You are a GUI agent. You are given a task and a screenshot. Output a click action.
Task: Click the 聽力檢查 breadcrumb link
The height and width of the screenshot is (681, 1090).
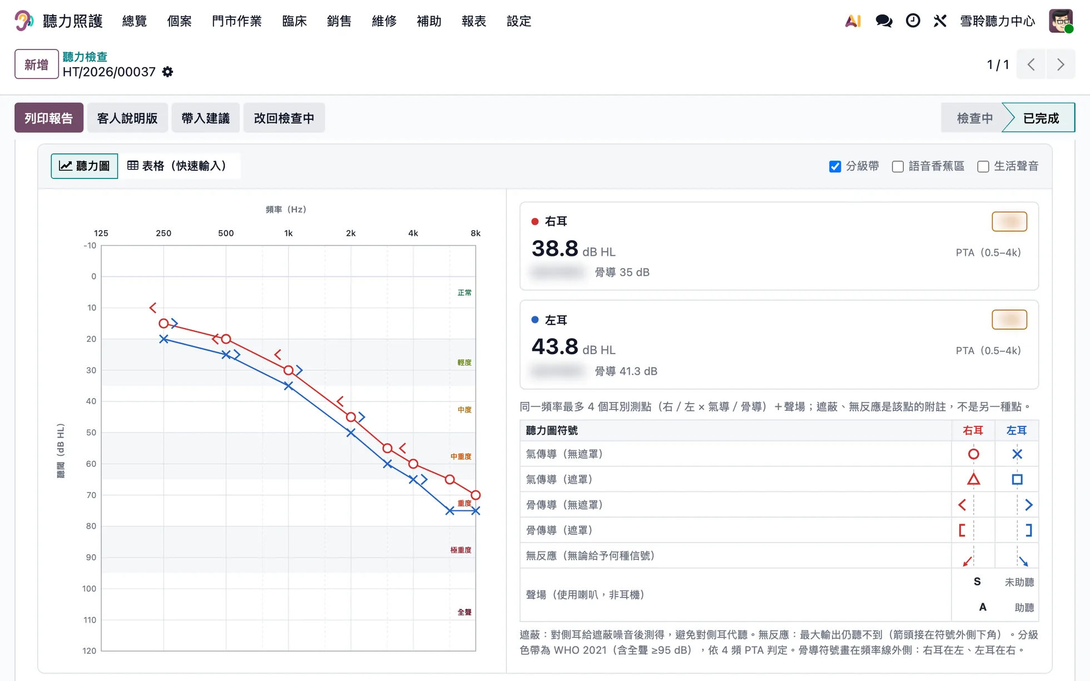point(85,57)
